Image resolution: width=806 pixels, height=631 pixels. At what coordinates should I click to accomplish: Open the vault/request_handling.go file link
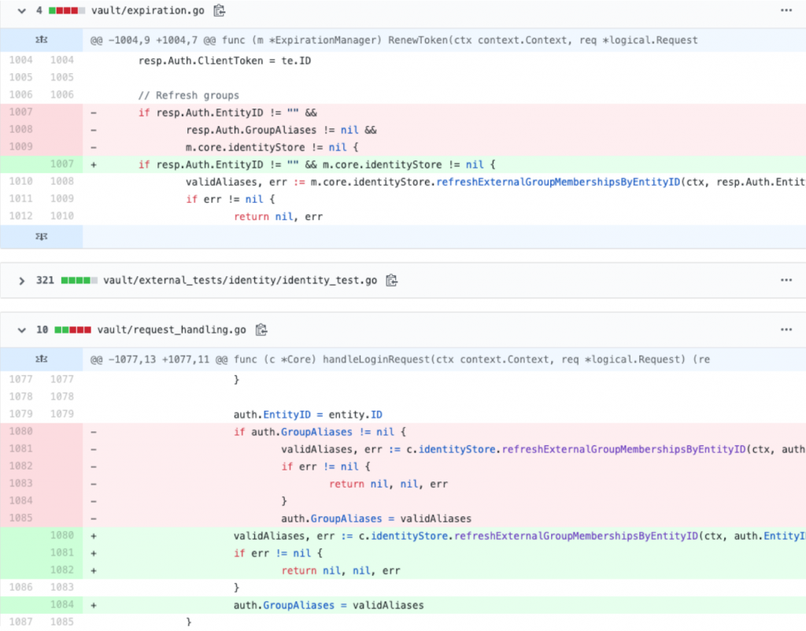click(x=172, y=330)
